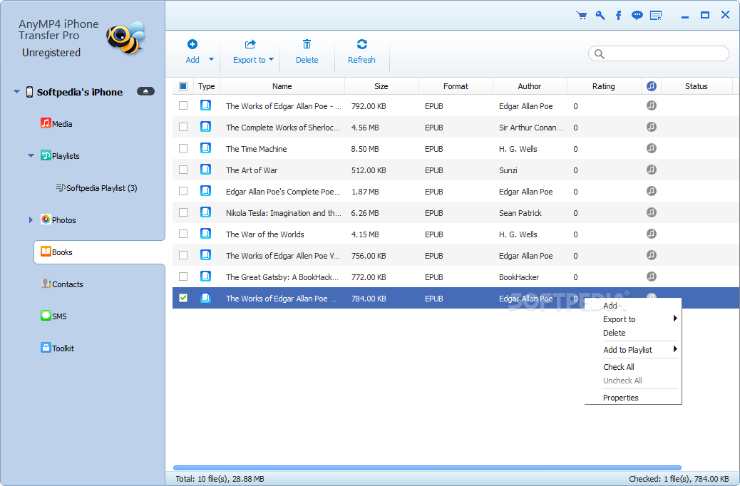Click the Refresh arrows icon

[x=362, y=44]
